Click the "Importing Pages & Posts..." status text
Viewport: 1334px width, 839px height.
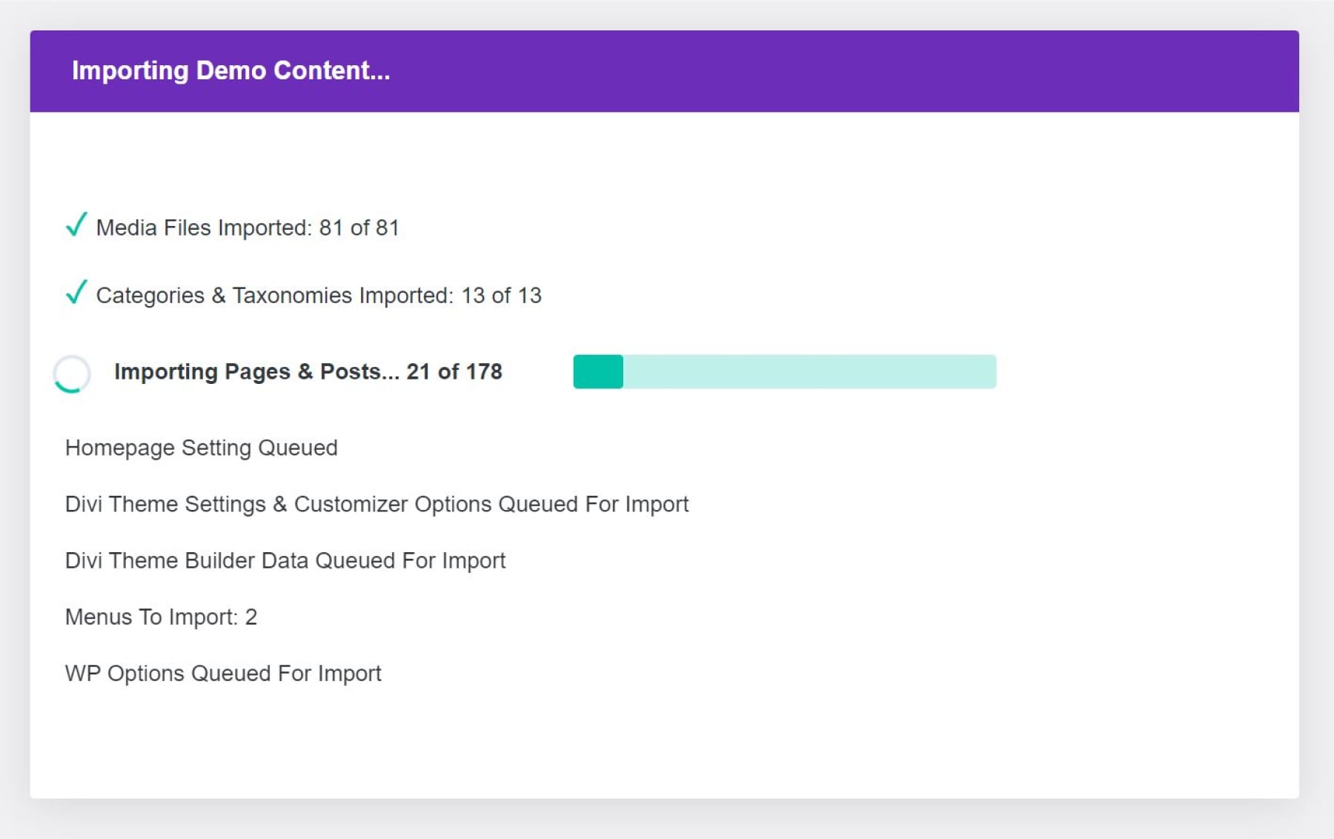(256, 372)
